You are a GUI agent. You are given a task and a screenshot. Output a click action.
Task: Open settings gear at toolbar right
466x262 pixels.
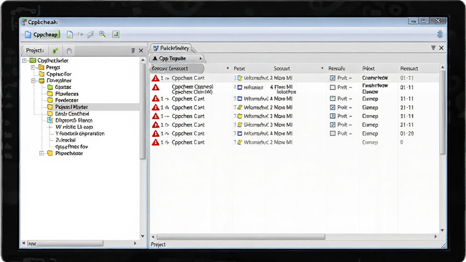point(440,34)
